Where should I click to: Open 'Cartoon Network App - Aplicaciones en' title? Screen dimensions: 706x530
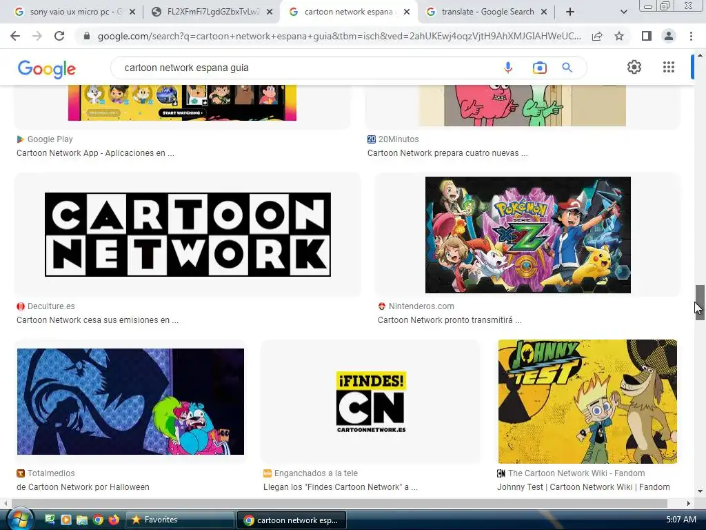click(x=95, y=153)
